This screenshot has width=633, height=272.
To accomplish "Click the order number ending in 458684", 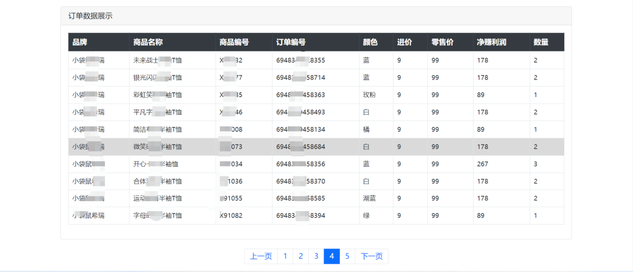I will (301, 147).
